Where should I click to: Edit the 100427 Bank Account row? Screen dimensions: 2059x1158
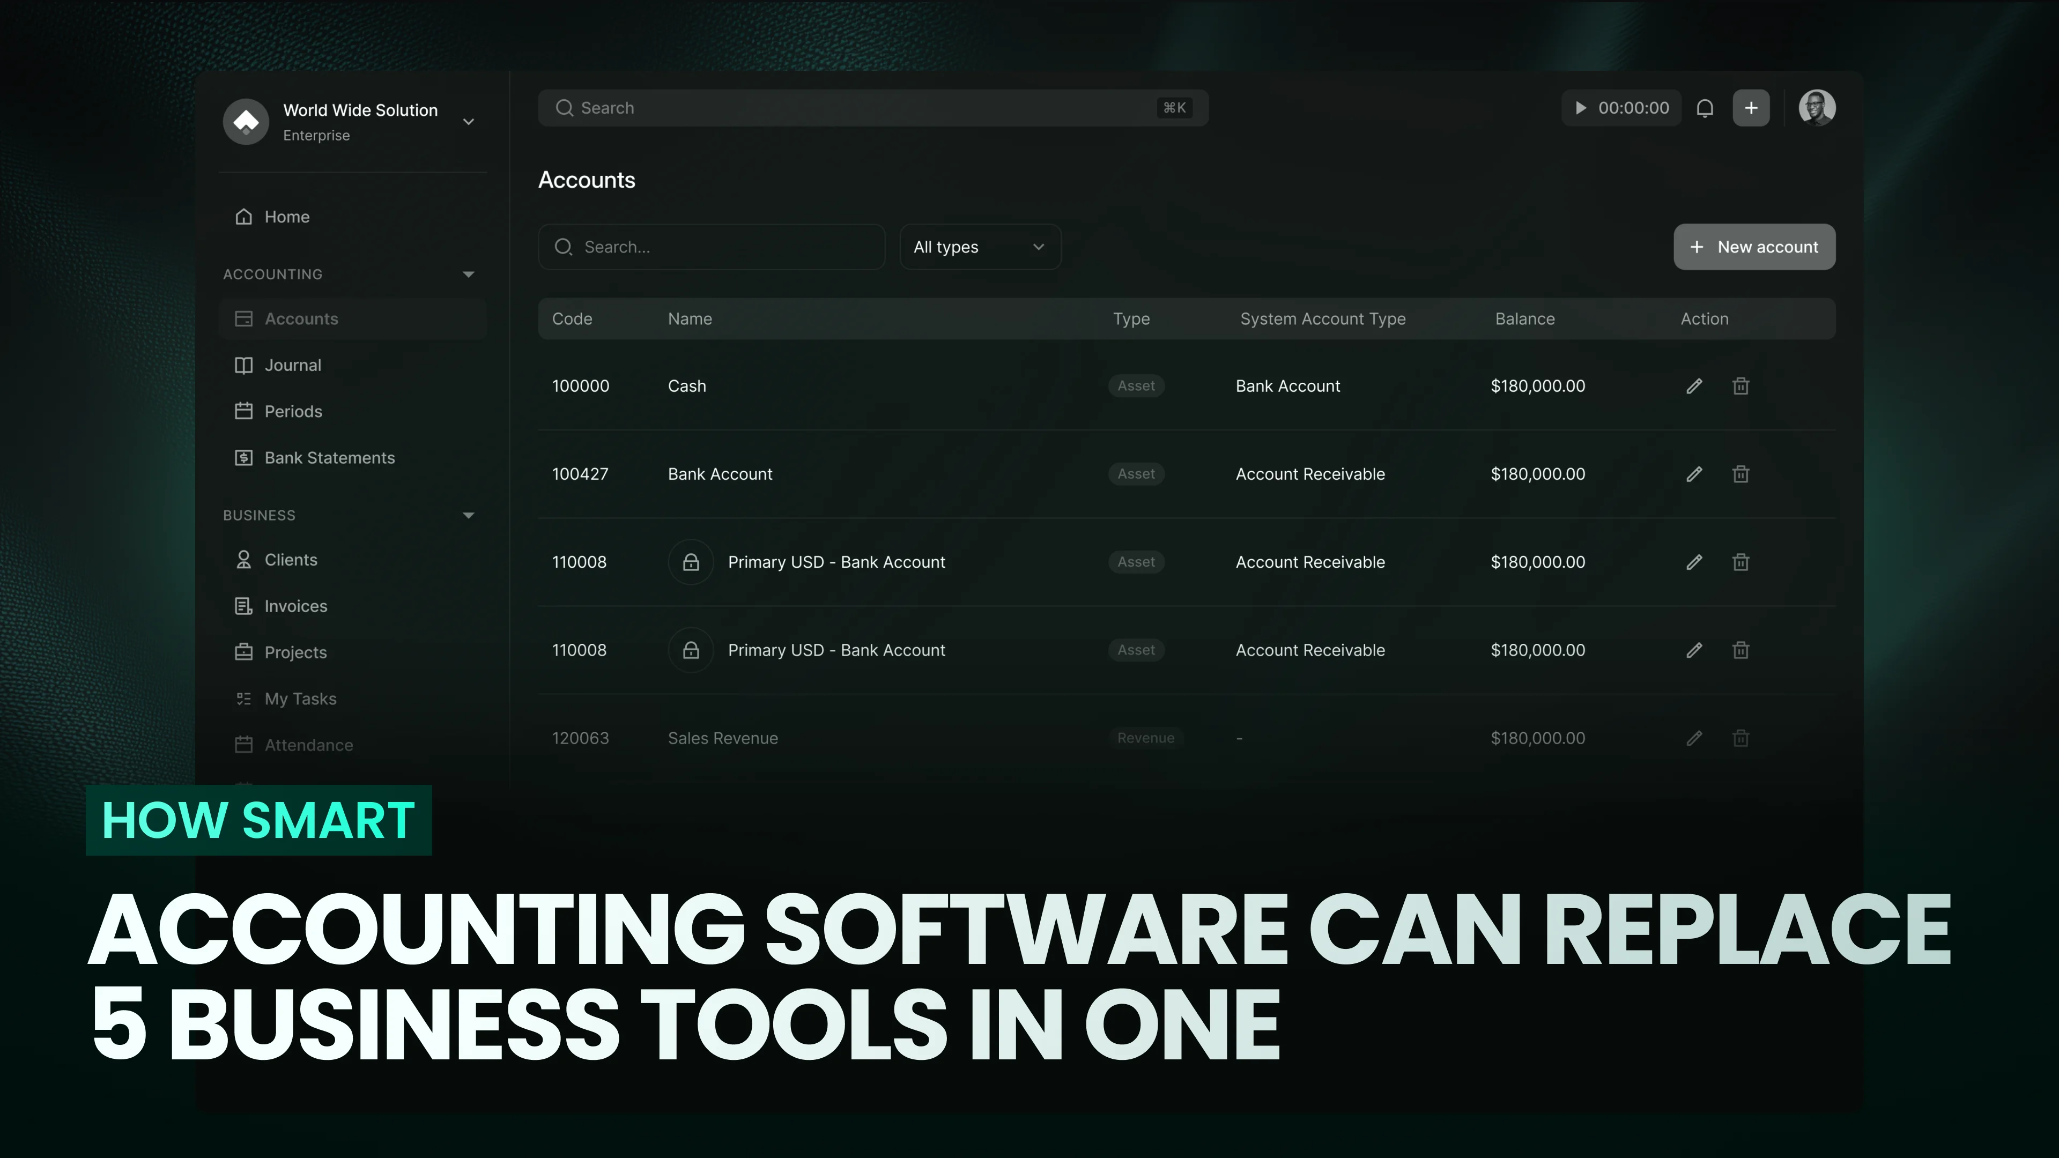pos(1694,474)
